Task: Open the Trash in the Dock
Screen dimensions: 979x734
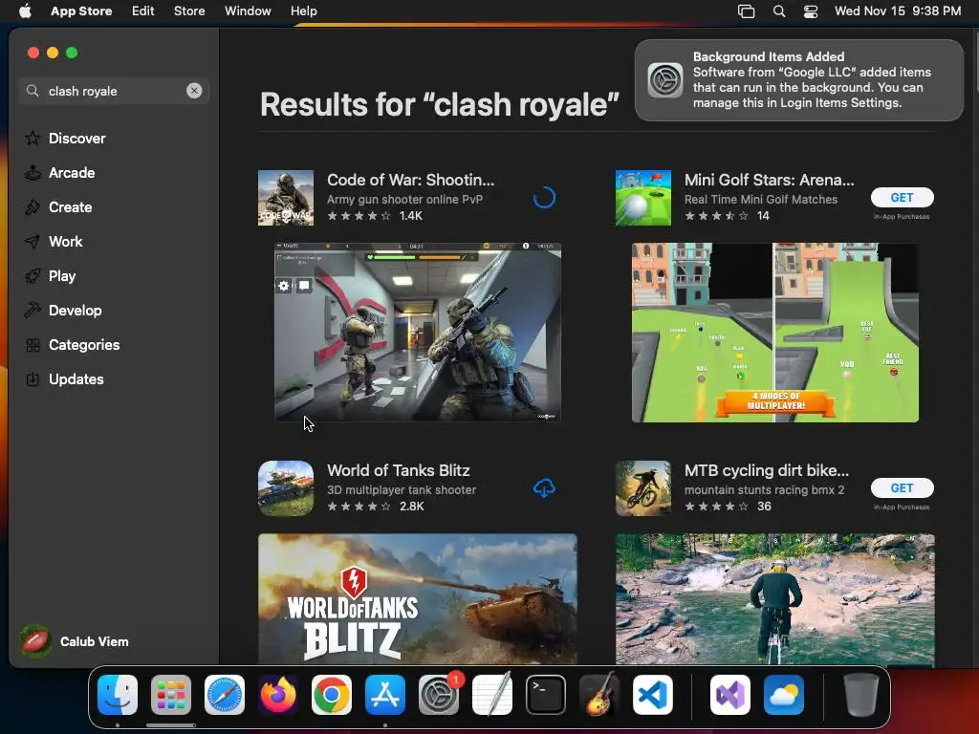Action: click(861, 695)
